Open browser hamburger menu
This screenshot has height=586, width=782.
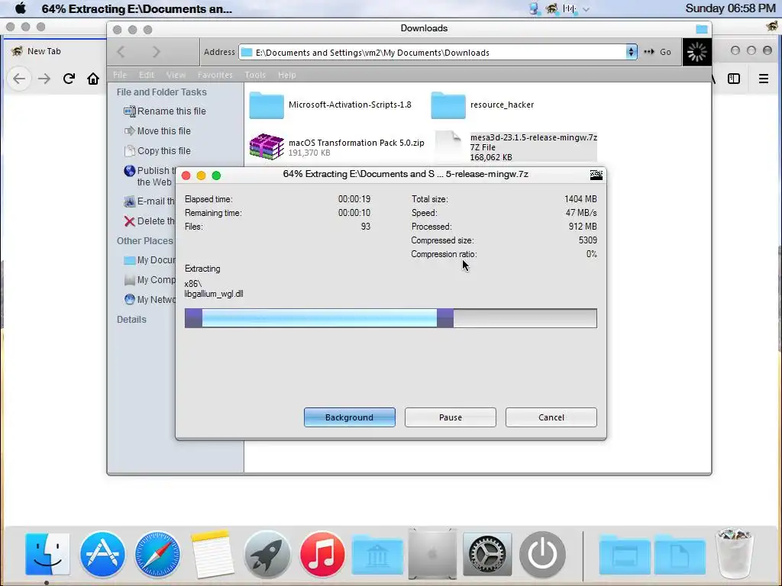tap(764, 79)
